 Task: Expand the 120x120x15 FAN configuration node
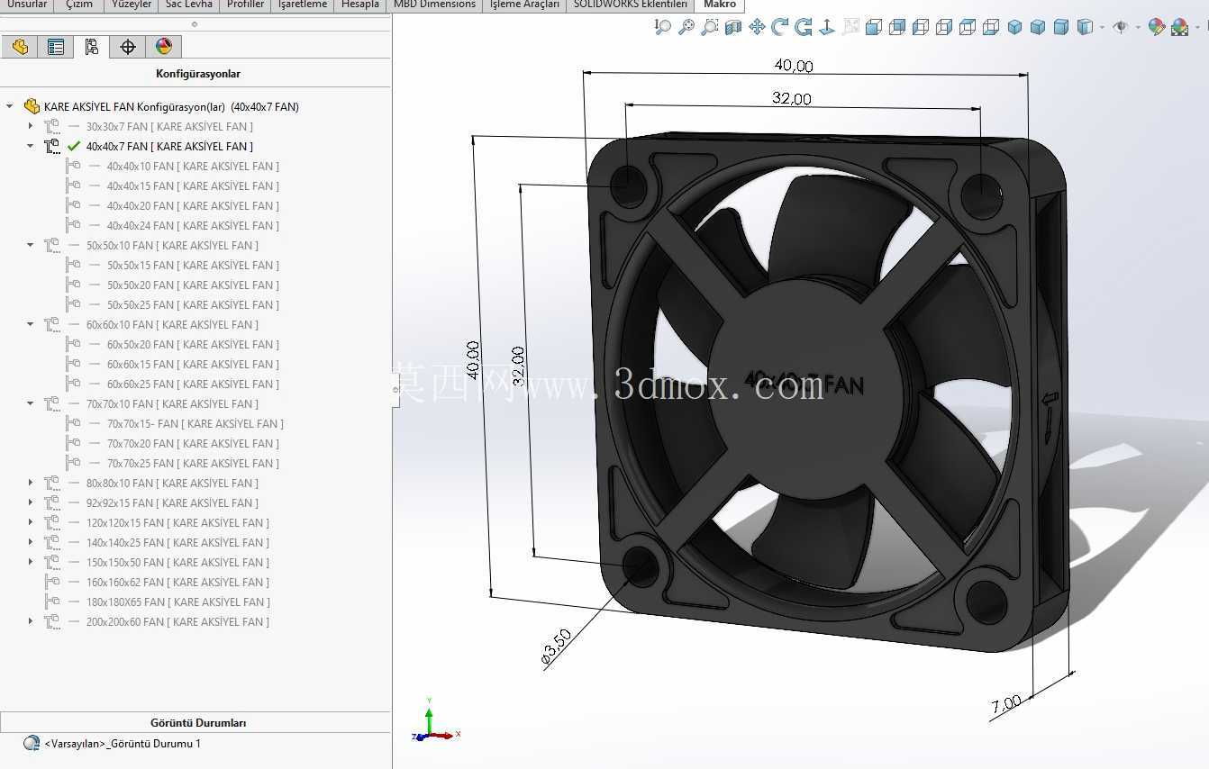[x=30, y=522]
